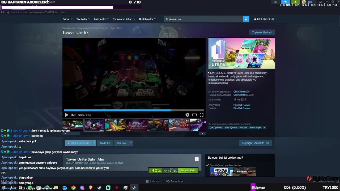The height and width of the screenshot is (191, 340).
Task: Open the Tower Unite header capsule image
Action: 242,53
